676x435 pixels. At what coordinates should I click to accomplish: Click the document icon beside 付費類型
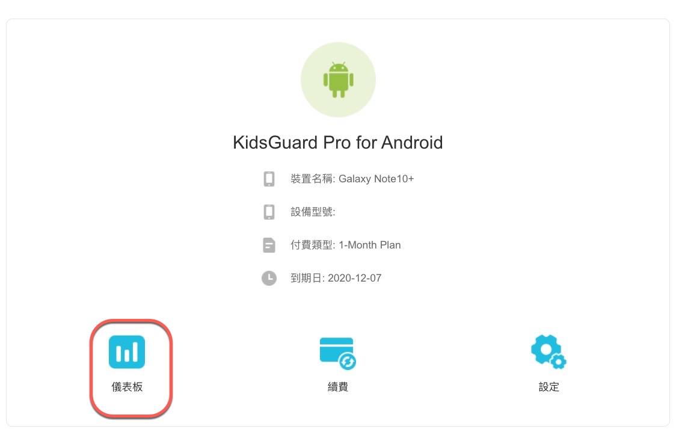(x=269, y=245)
